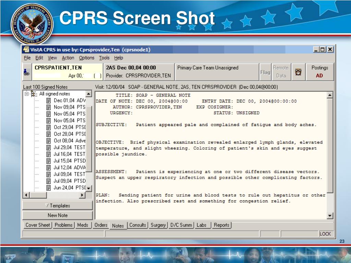Open the Orders tab
This screenshot has width=351, height=263.
(101, 225)
